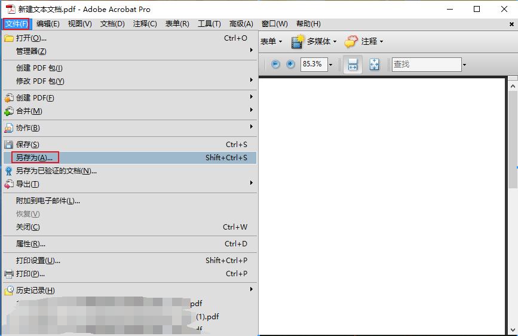Viewport: 518px width, 336px height.
Task: Select the fit one full page icon
Action: pos(374,64)
